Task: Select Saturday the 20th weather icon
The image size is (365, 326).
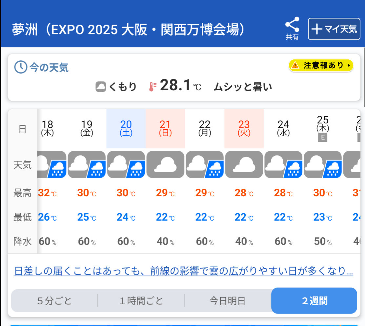Action: point(126,164)
